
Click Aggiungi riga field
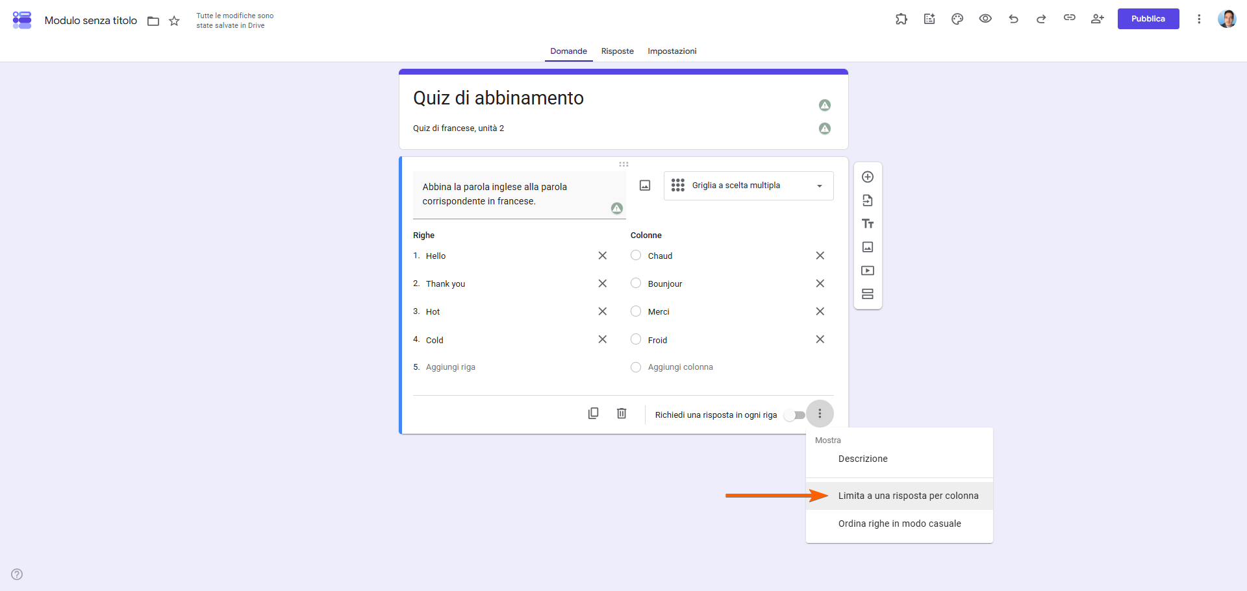(x=451, y=367)
